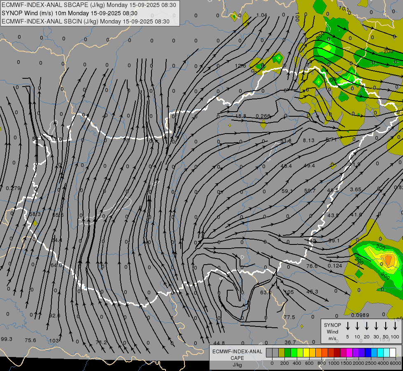The width and height of the screenshot is (403, 371).
Task: Click the SBCIN title line in header
Action: pos(86,21)
